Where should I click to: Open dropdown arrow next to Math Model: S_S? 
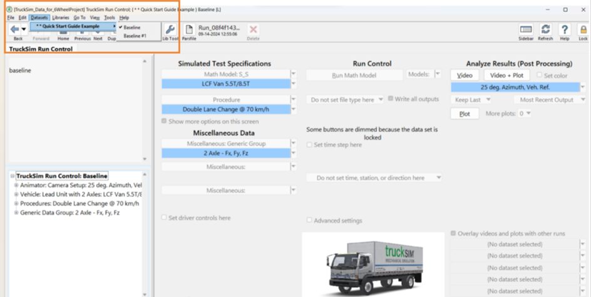click(294, 74)
